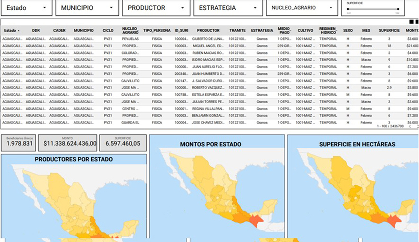419x242 pixels.
Task: Open the MUNICIPIO filter dropdown
Action: pyautogui.click(x=87, y=8)
